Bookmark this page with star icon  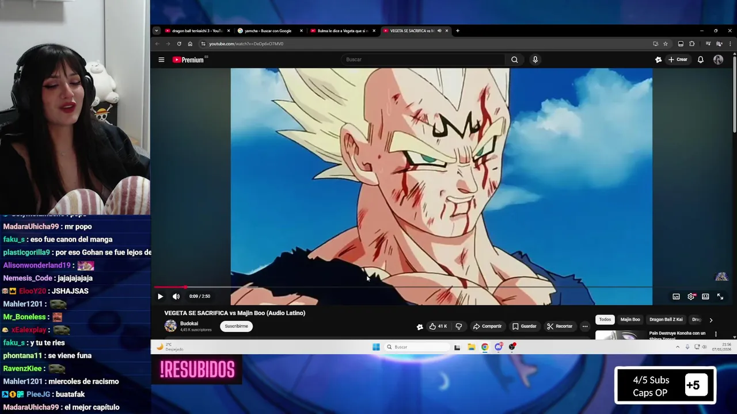665,44
